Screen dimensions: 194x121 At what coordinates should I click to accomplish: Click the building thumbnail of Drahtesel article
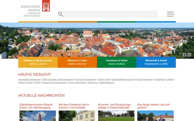pos(77,116)
